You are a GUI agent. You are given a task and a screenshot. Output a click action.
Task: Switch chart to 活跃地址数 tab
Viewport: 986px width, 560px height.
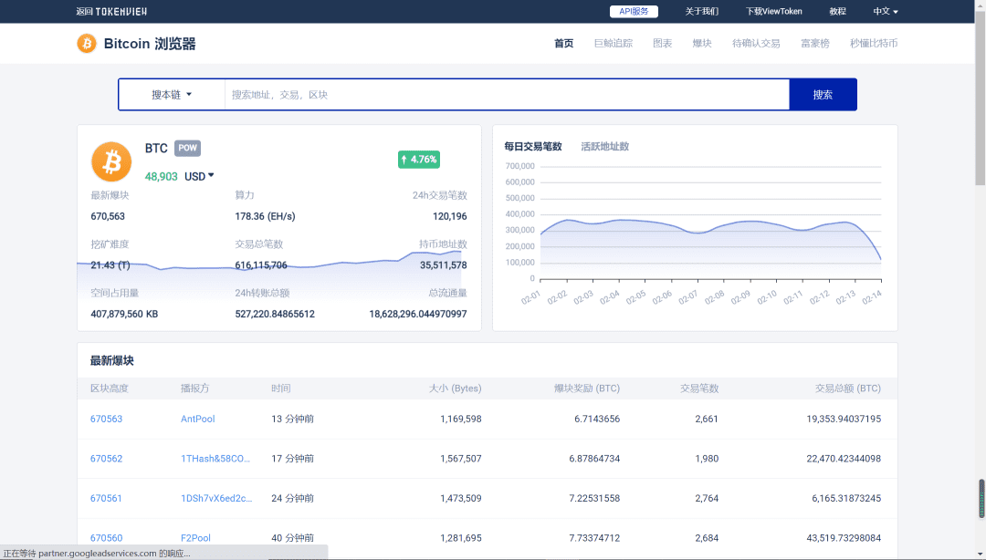coord(605,147)
